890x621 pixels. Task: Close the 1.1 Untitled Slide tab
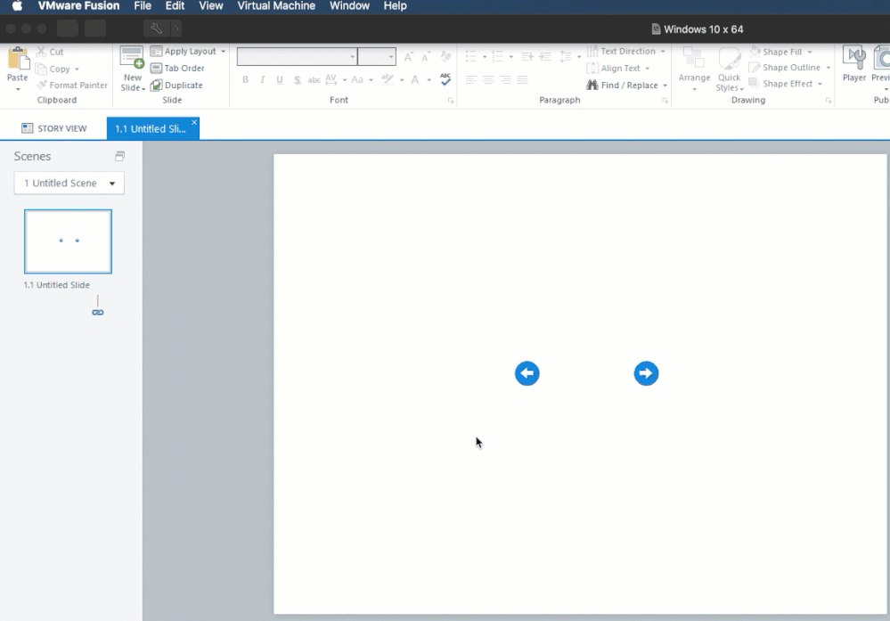[x=194, y=123]
